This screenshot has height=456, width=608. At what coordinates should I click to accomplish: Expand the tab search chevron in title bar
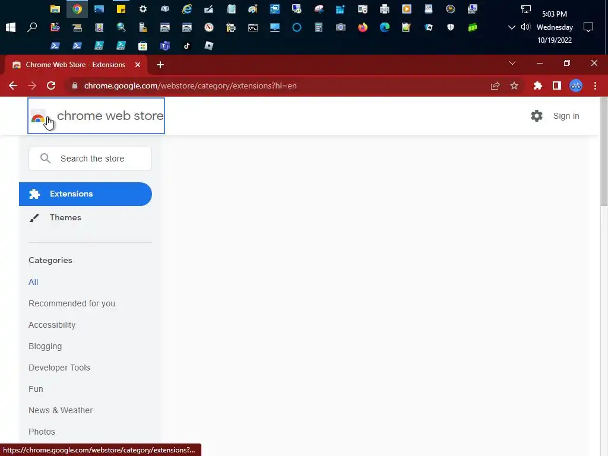[512, 63]
